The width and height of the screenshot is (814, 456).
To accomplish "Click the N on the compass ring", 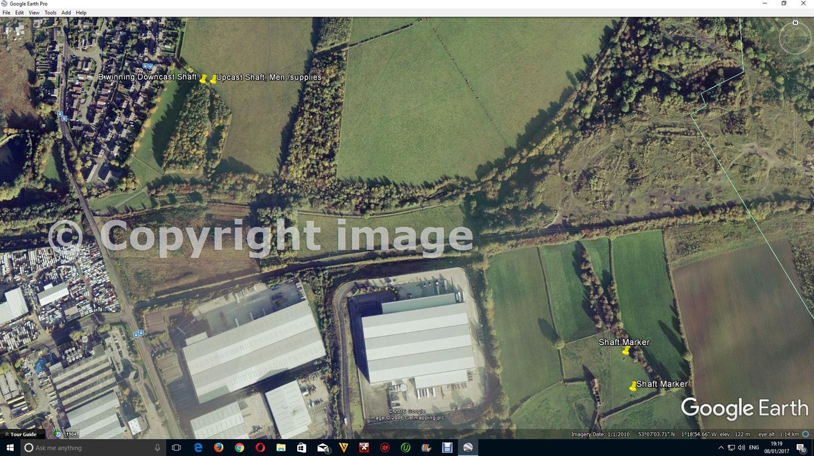I will [795, 23].
